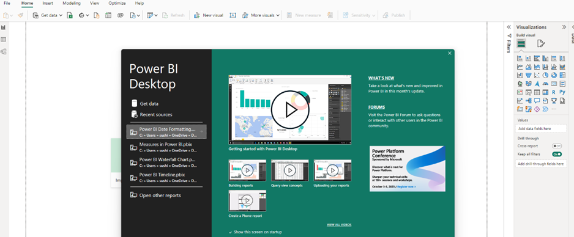Viewport: 574px width, 237px height.
Task: Click Open other reports in dialog
Action: point(156,195)
